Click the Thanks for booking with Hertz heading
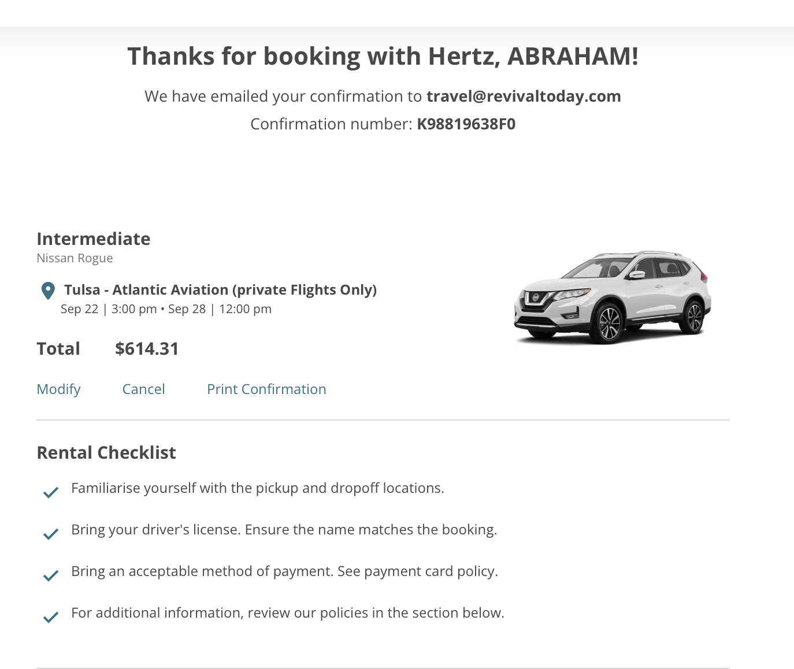 pos(383,57)
